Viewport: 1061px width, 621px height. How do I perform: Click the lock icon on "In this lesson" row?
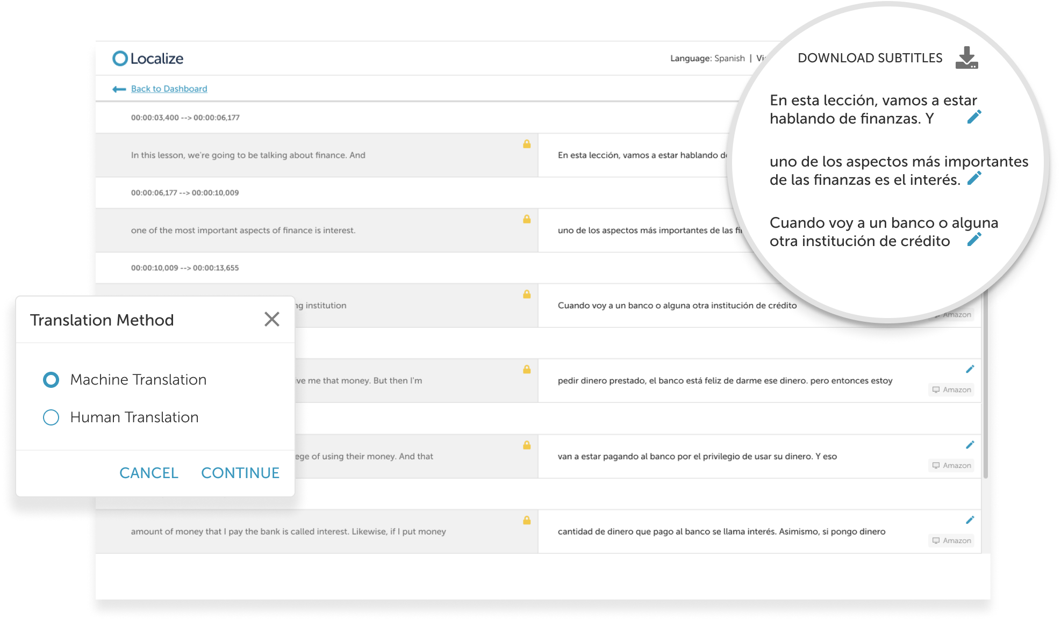coord(527,144)
